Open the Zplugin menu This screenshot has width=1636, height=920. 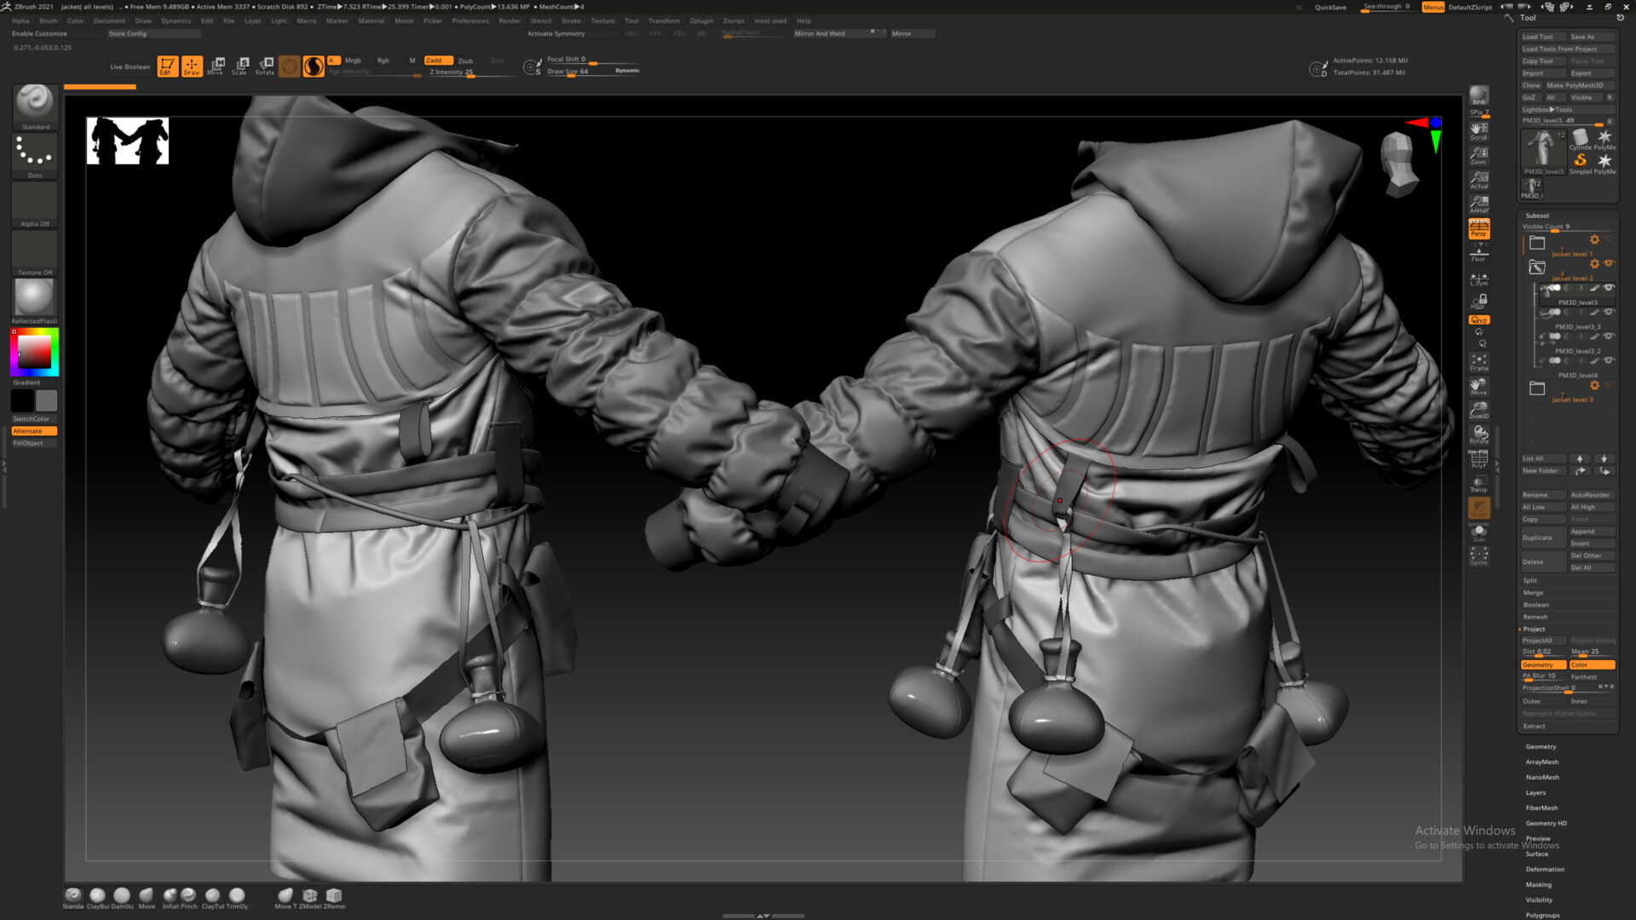pos(700,20)
